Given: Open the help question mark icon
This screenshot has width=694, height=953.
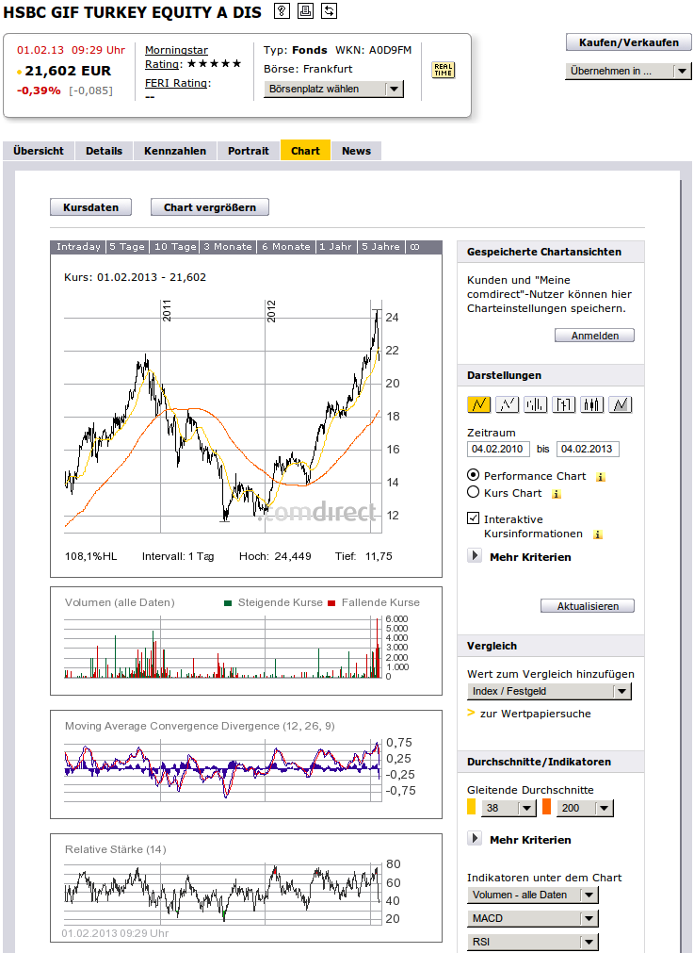Looking at the screenshot, I should point(282,10).
